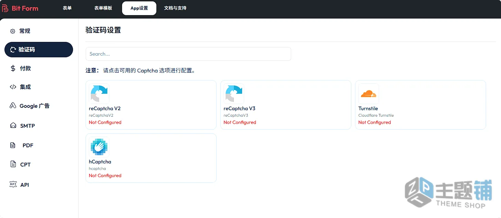Image resolution: width=501 pixels, height=218 pixels.
Task: Click the API badge icon
Action: click(x=13, y=184)
